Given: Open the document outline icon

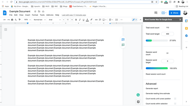Looking at the screenshot, I should [x=6, y=30].
